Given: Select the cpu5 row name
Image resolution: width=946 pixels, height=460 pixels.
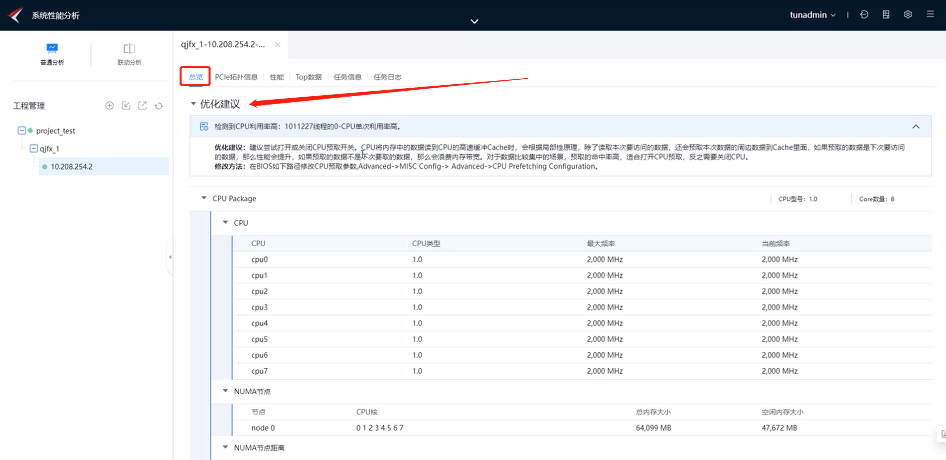Looking at the screenshot, I should click(x=260, y=339).
